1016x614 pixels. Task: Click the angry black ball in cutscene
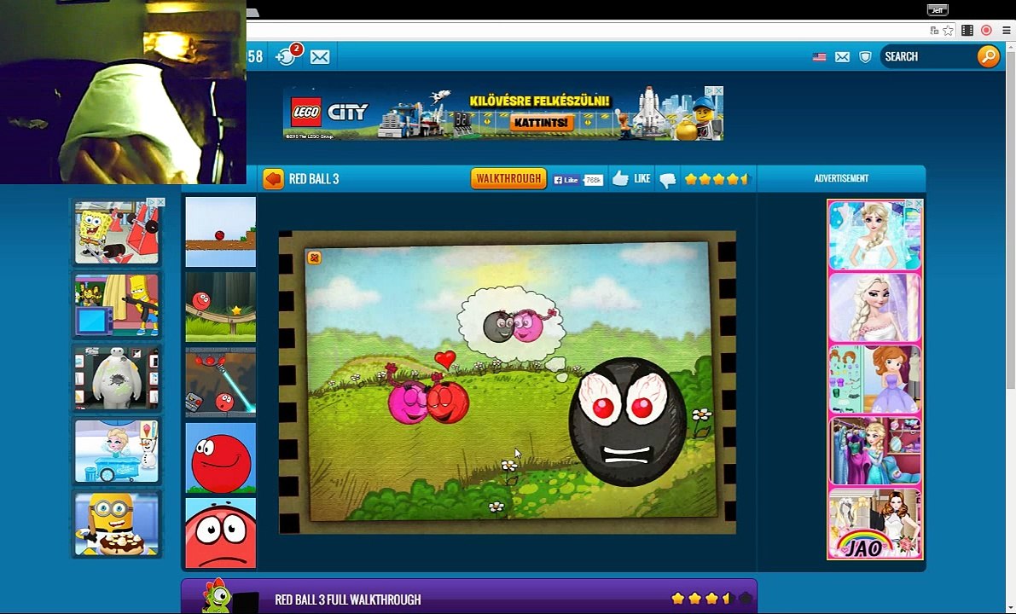(x=628, y=421)
